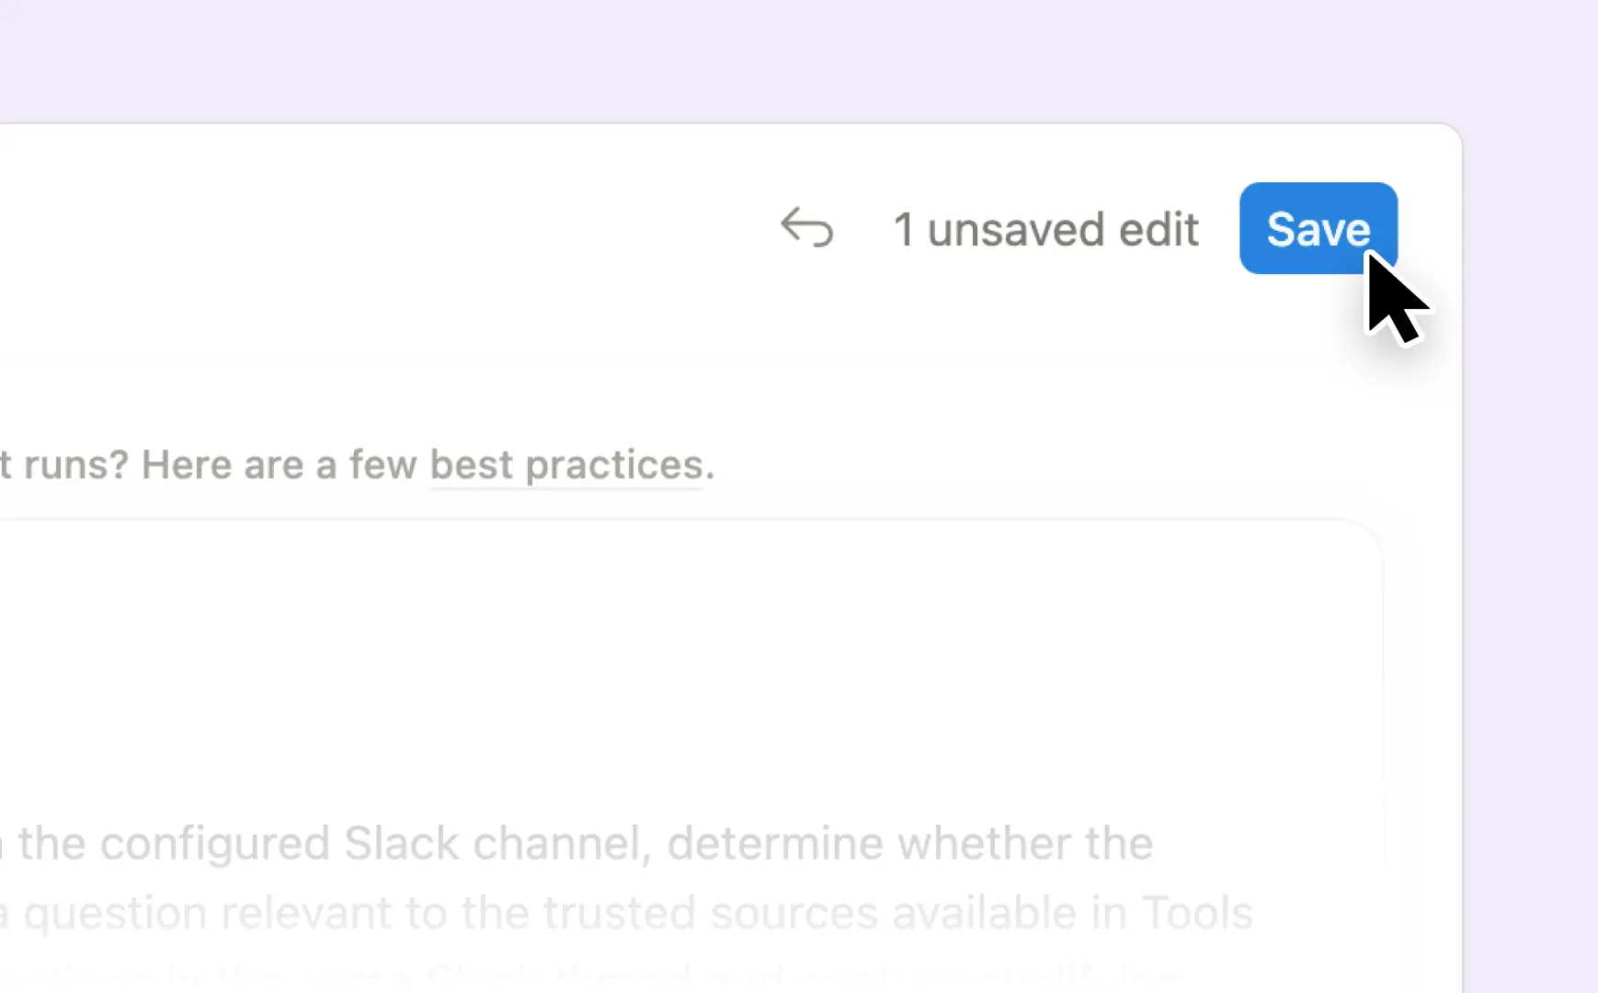Click the word "trusted" in the instructions
Image resolution: width=1598 pixels, height=993 pixels.
tap(620, 913)
